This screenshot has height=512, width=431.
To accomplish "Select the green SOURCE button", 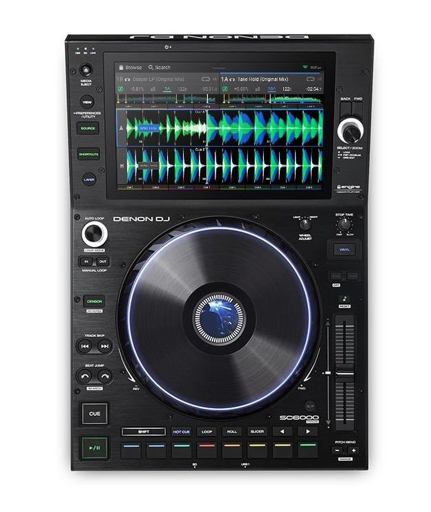I will tap(88, 128).
